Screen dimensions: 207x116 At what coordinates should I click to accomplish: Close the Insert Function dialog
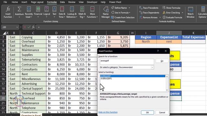click(166, 51)
